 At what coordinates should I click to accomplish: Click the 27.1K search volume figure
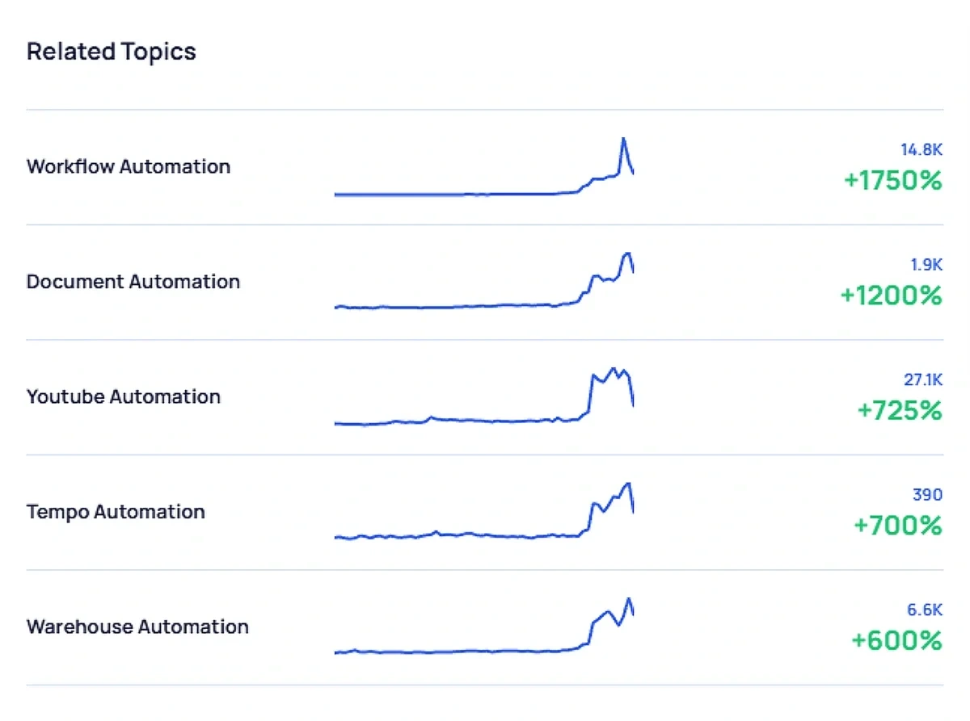click(921, 379)
